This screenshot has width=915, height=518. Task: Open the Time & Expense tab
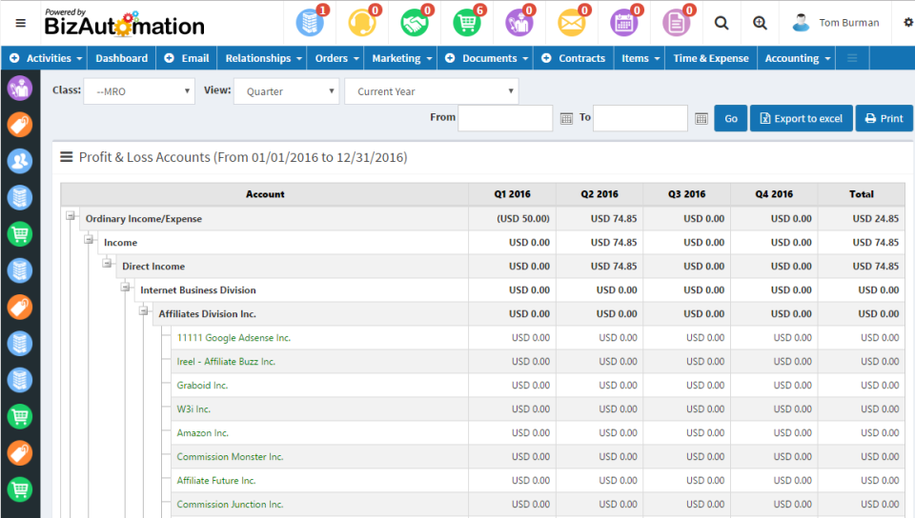coord(711,58)
